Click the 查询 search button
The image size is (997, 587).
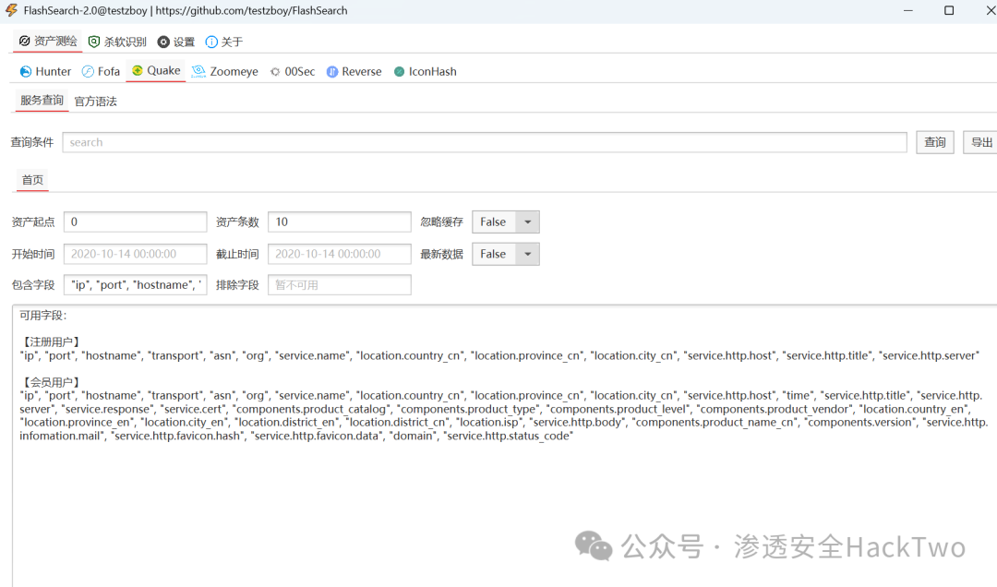(934, 142)
